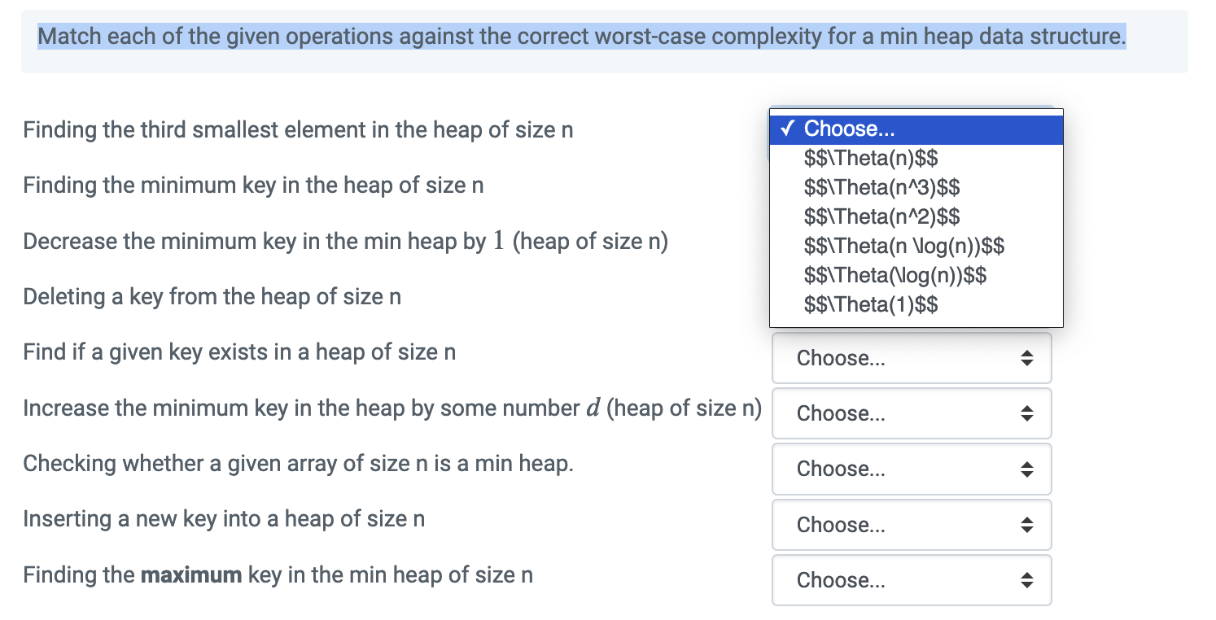
Task: Open dropdown for 'Finding the maximum key'
Action: [x=912, y=580]
